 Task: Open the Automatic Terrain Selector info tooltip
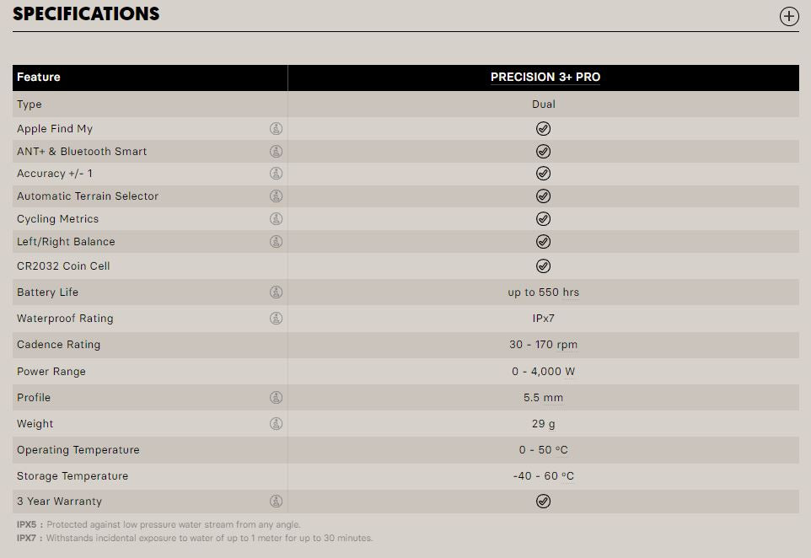[277, 196]
